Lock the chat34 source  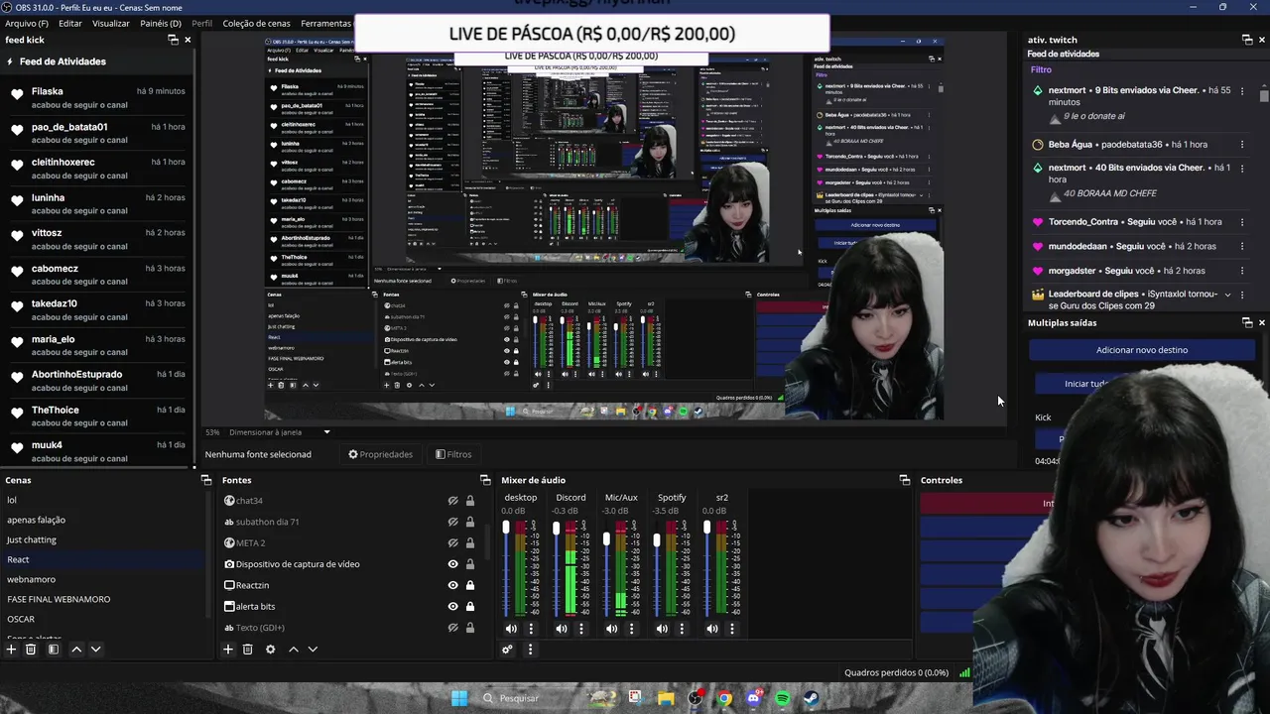tap(470, 502)
